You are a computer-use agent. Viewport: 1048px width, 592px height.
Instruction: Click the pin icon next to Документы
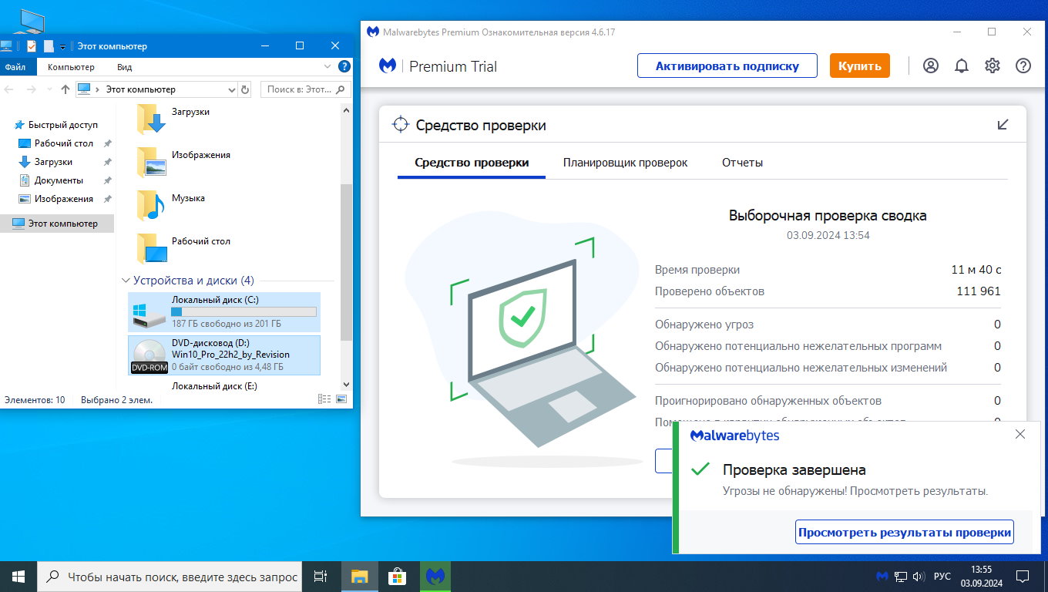point(108,180)
